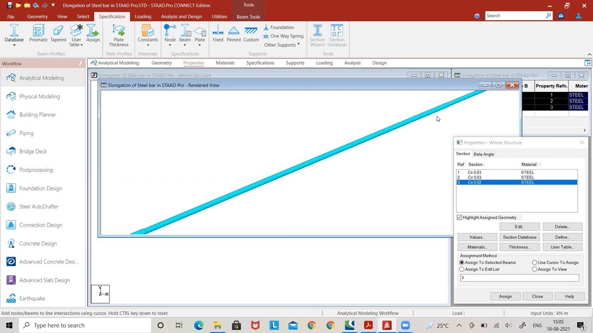Screen dimensions: 593x333
Task: Open the Beam Tools contextual tab
Action: (248, 17)
